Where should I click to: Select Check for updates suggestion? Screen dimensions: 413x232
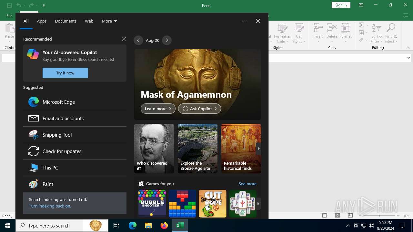point(75,151)
